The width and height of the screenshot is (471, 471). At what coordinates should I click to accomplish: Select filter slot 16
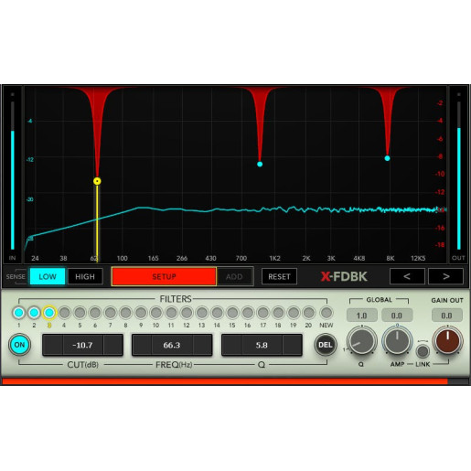click(248, 313)
